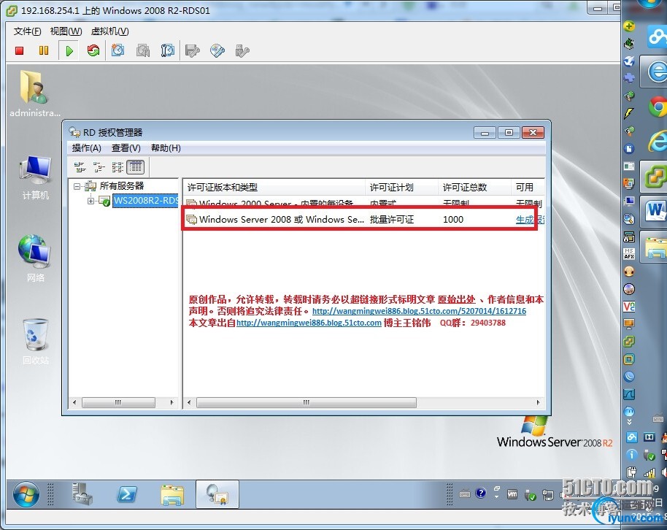Switch RD licensing list to small icons view
Viewport: 667px width, 530px height.
click(99, 167)
